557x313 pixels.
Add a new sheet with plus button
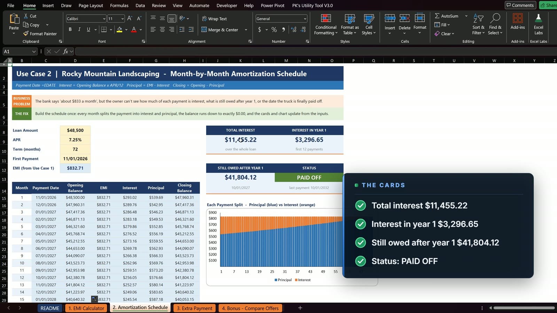[300, 308]
